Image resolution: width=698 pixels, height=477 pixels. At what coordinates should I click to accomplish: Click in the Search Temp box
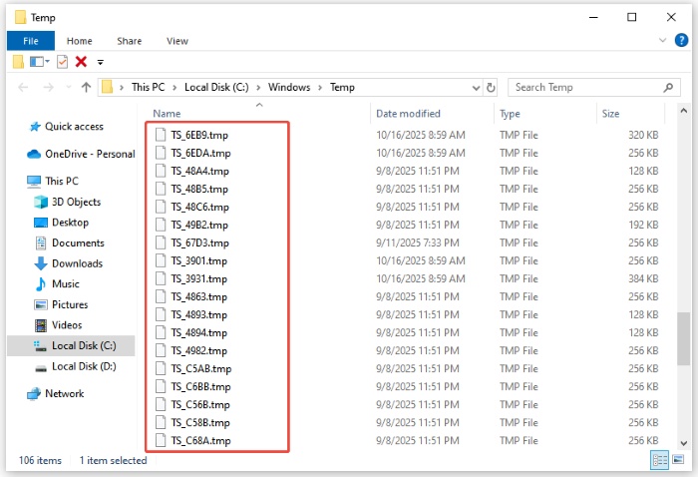594,87
